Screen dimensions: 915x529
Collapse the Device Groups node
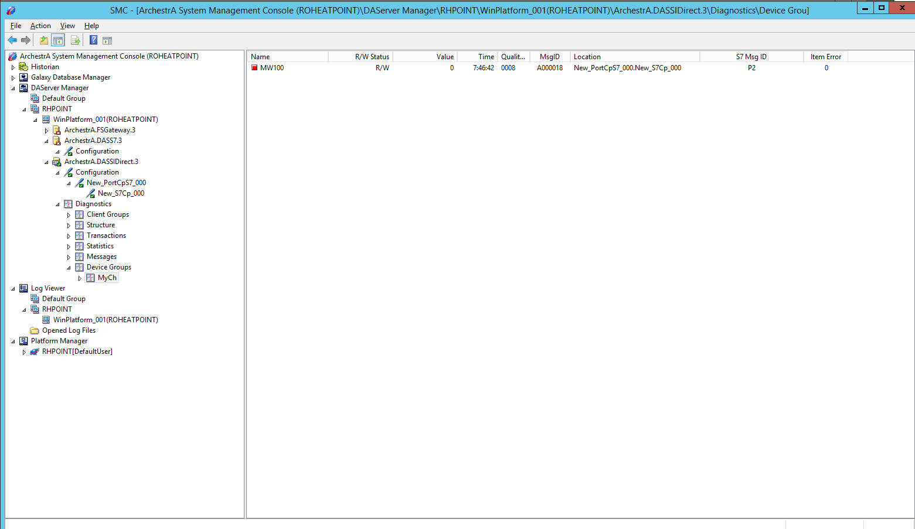pos(69,268)
